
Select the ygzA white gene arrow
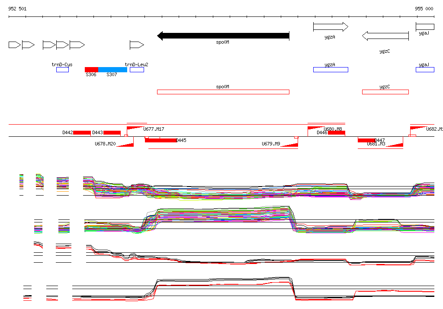(x=331, y=27)
